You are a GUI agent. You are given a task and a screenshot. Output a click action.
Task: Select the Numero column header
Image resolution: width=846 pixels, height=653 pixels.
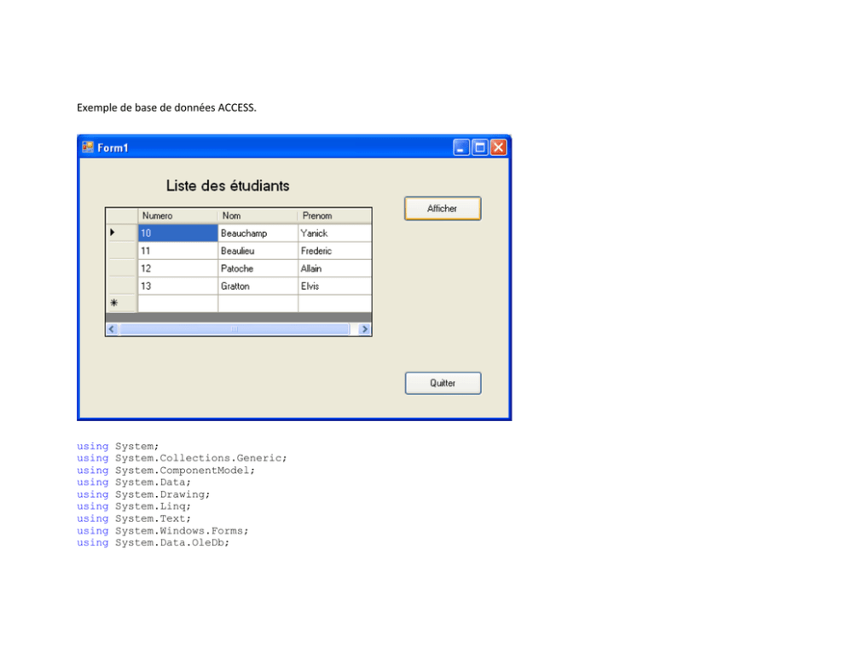[x=178, y=216]
